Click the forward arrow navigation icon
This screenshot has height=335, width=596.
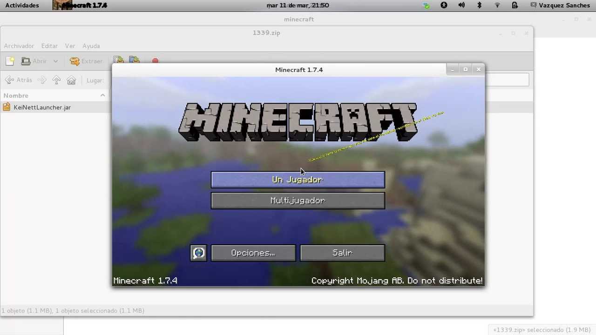coord(42,80)
